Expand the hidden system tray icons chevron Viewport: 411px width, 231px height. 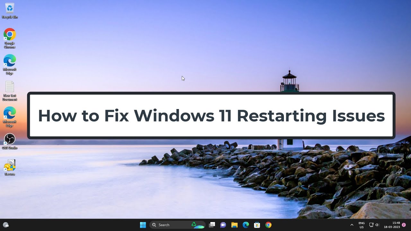(352, 225)
